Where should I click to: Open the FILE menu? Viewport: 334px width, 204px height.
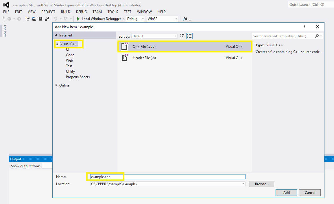pyautogui.click(x=6, y=12)
